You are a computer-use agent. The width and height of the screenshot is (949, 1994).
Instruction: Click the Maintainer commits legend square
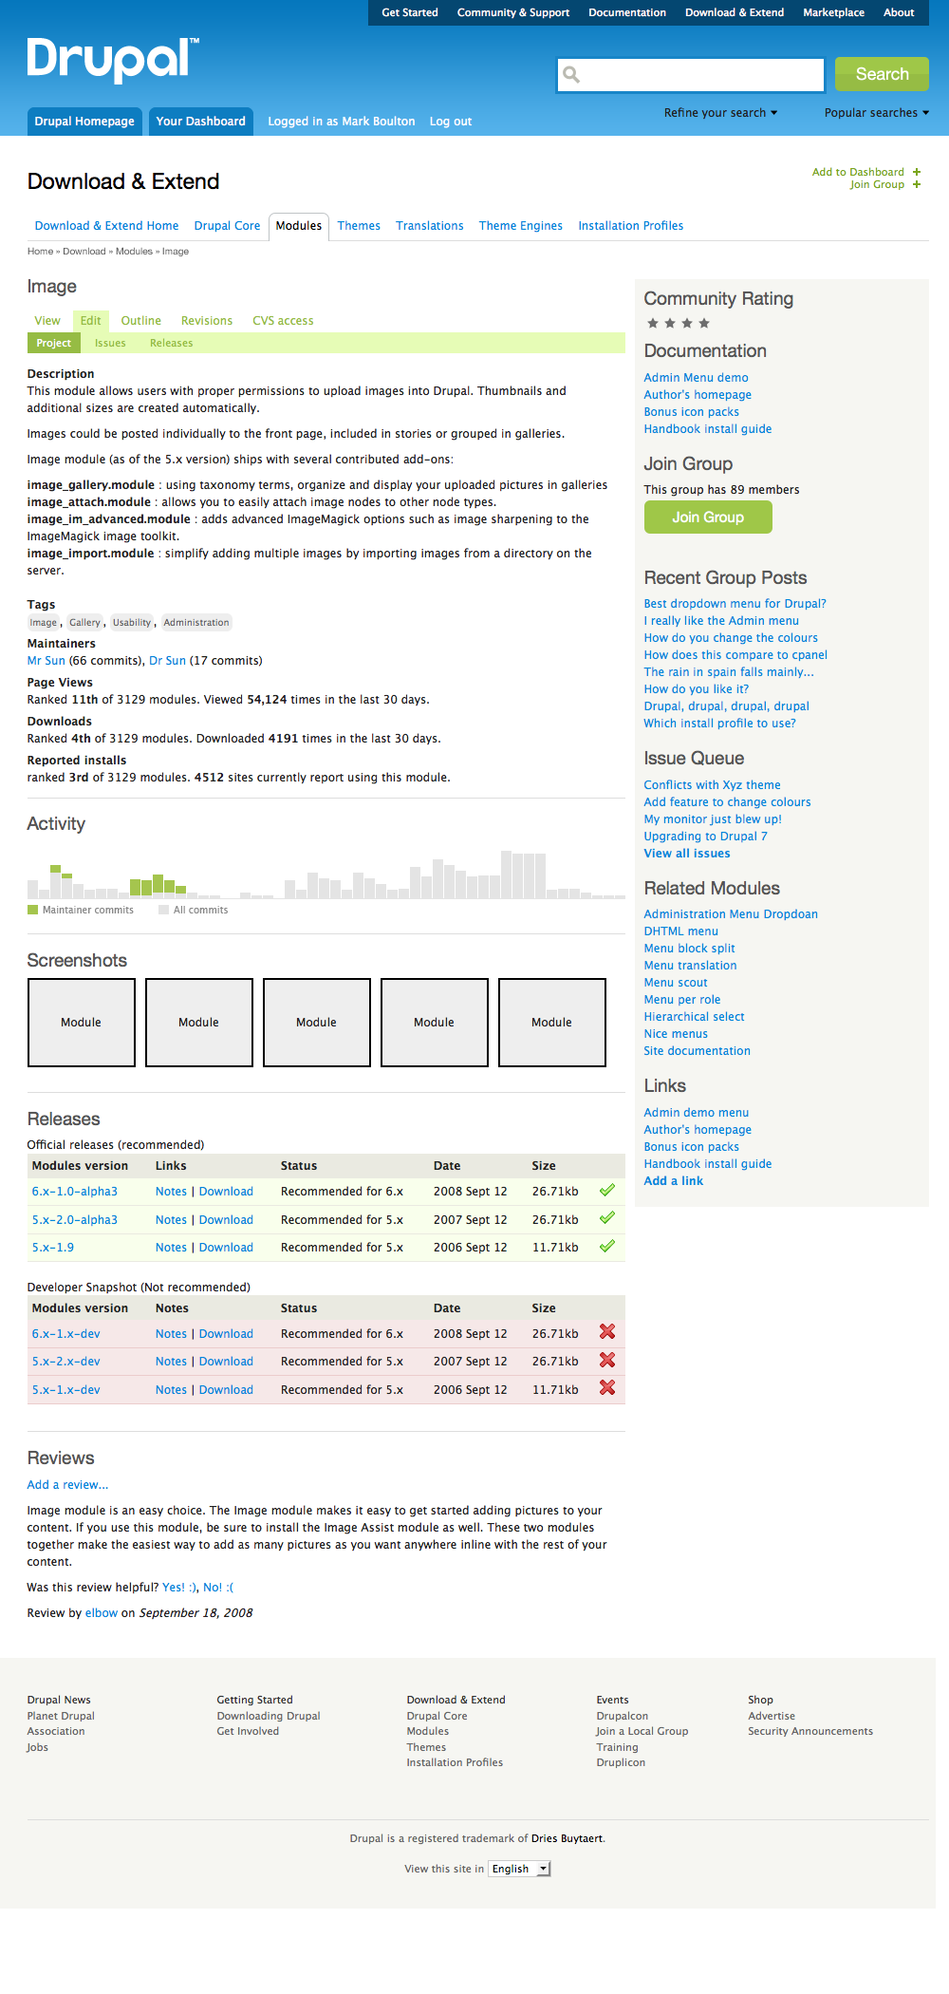pyautogui.click(x=33, y=910)
